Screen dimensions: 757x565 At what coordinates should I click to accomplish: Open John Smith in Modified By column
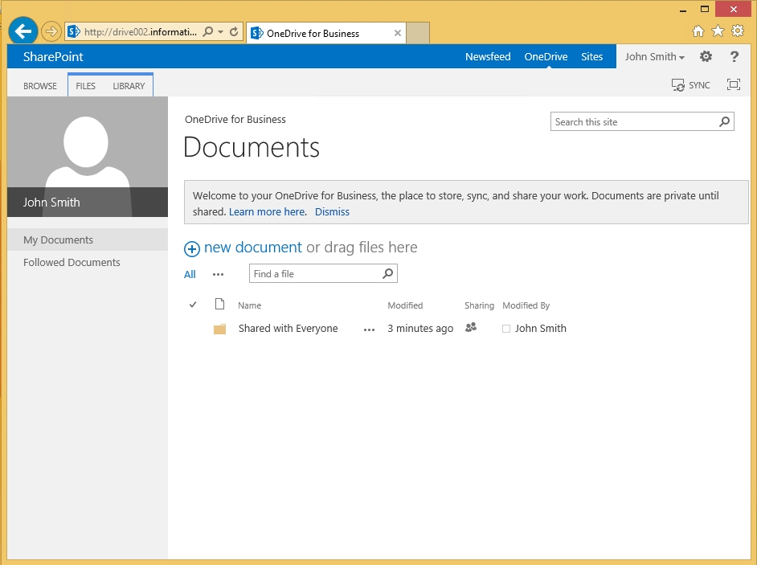[541, 329]
